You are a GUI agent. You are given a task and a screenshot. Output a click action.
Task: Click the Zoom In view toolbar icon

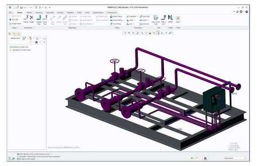click(x=129, y=33)
